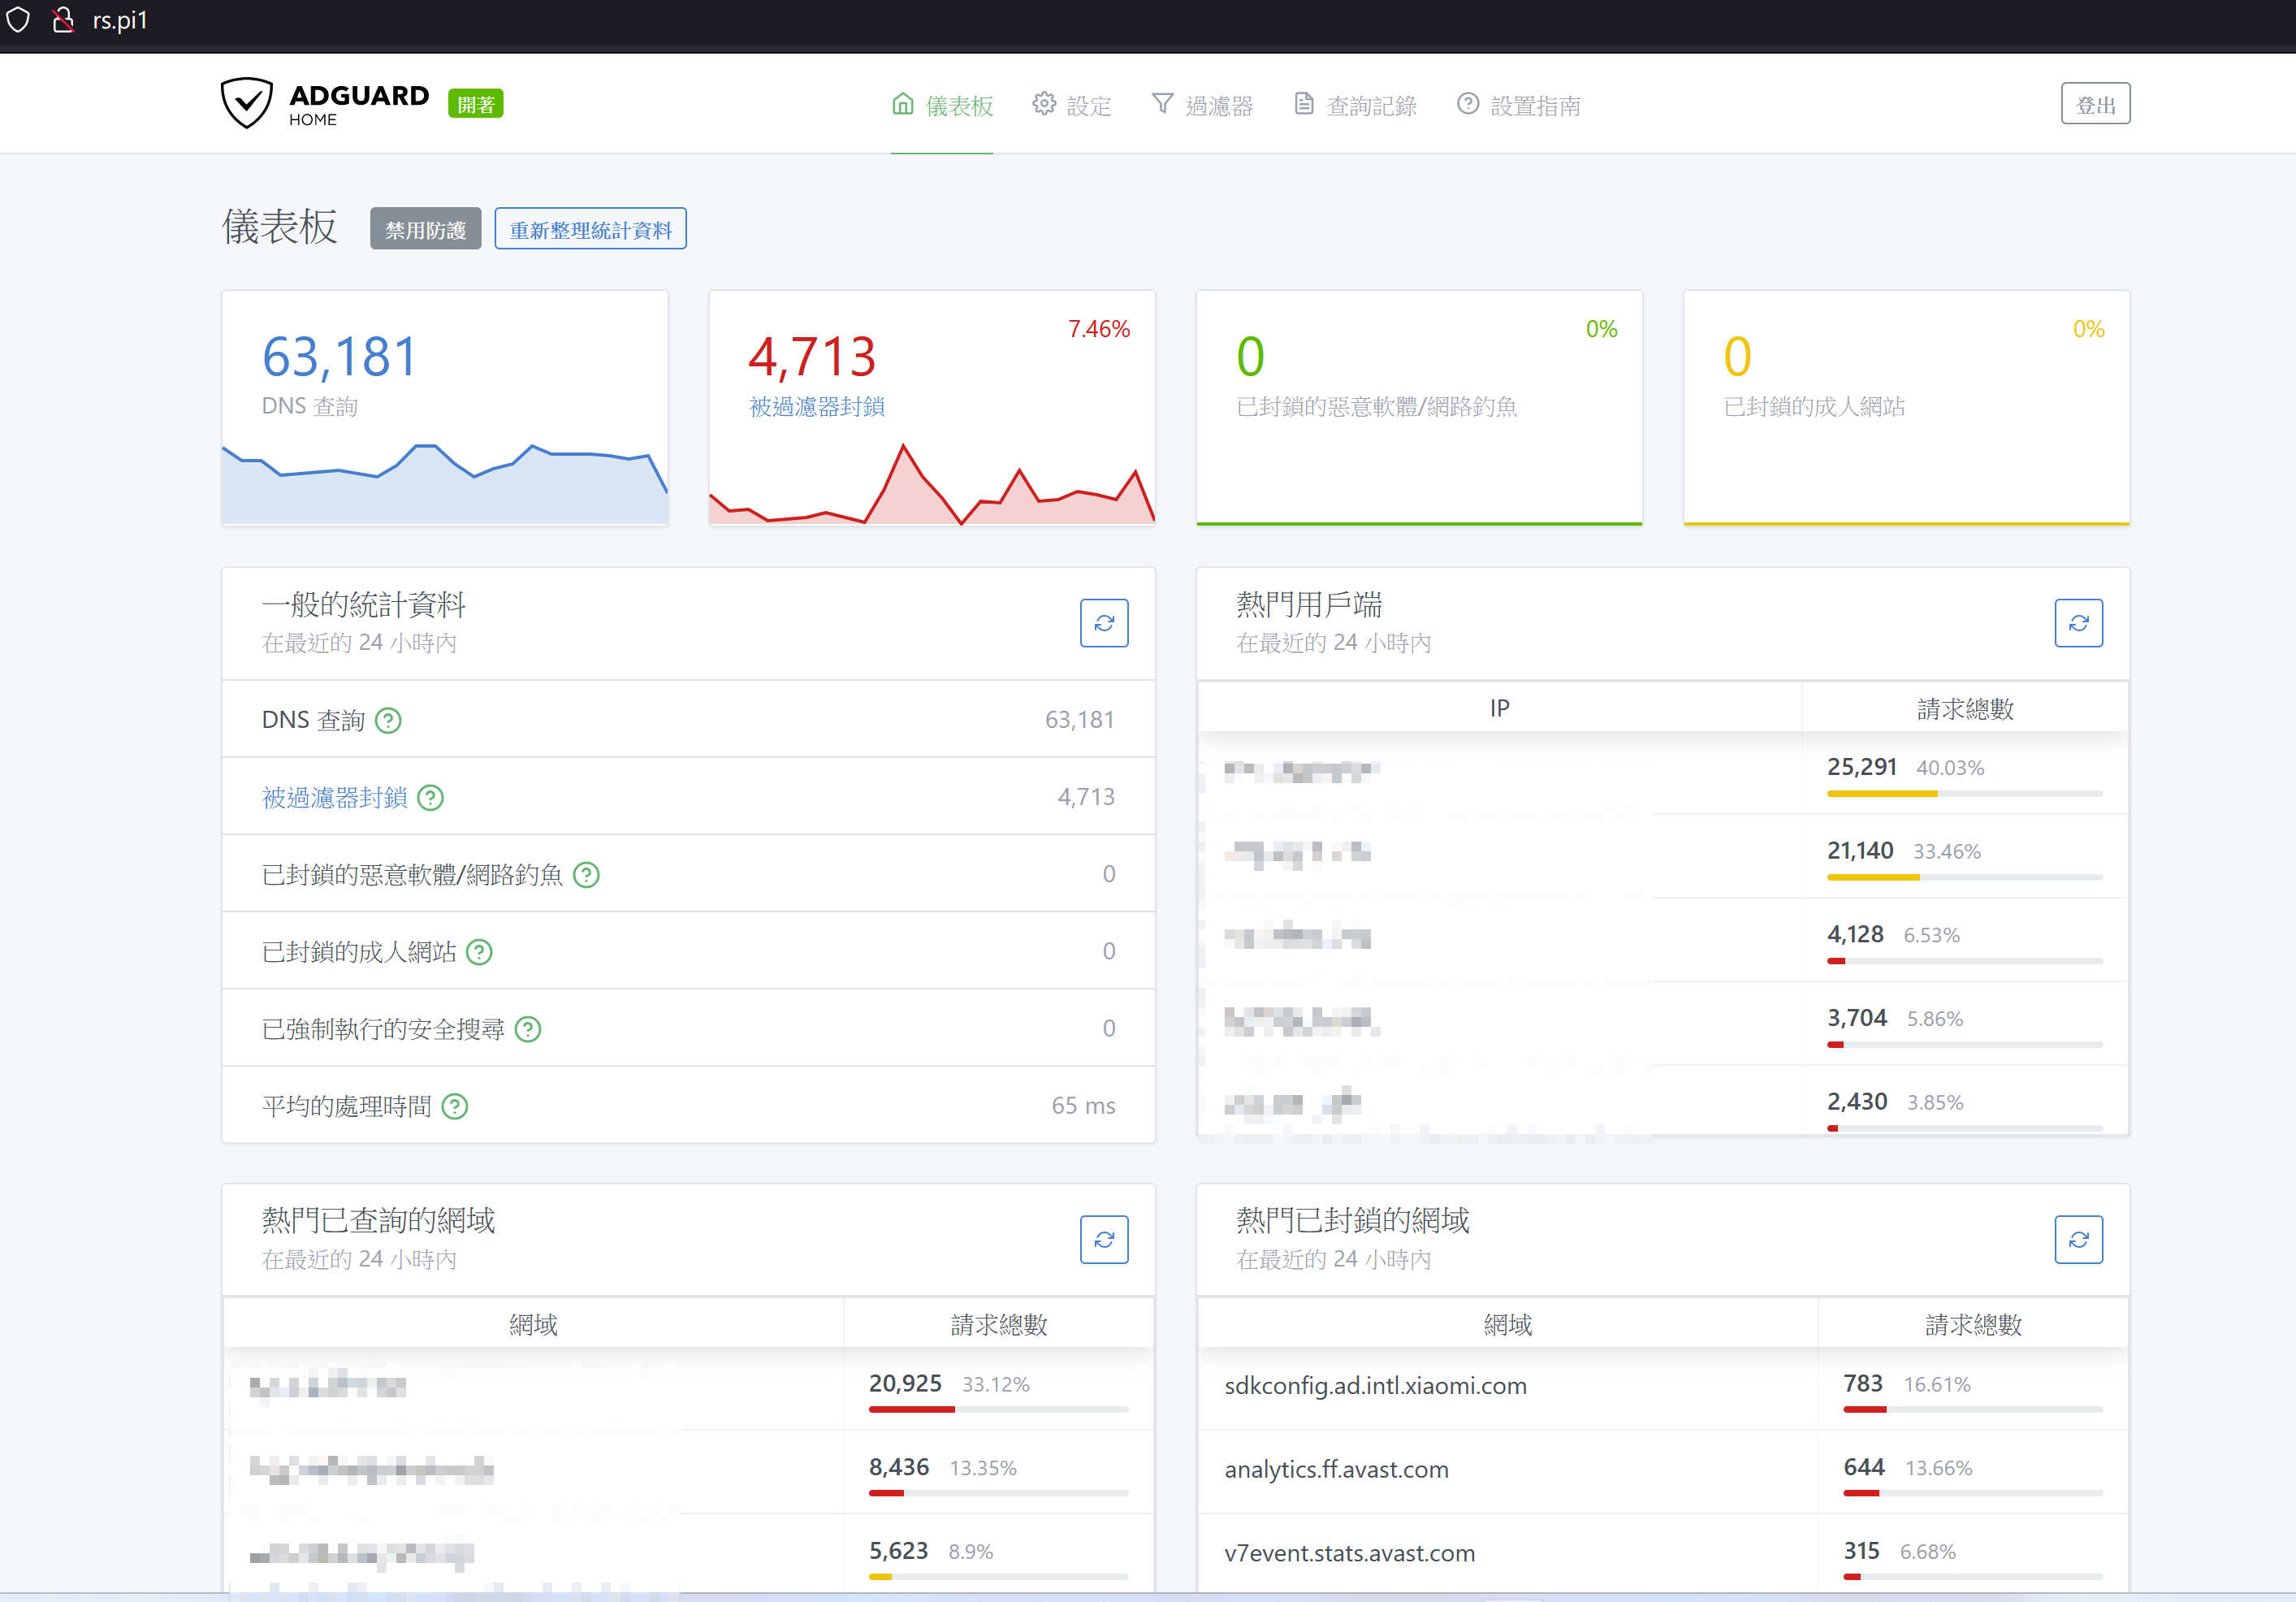Click the insecure connection lock icon
The image size is (2296, 1602).
[63, 20]
